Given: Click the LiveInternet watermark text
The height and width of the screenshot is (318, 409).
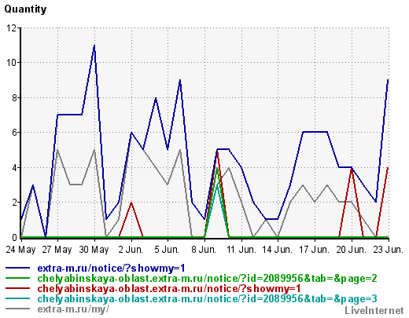Looking at the screenshot, I should tap(374, 310).
